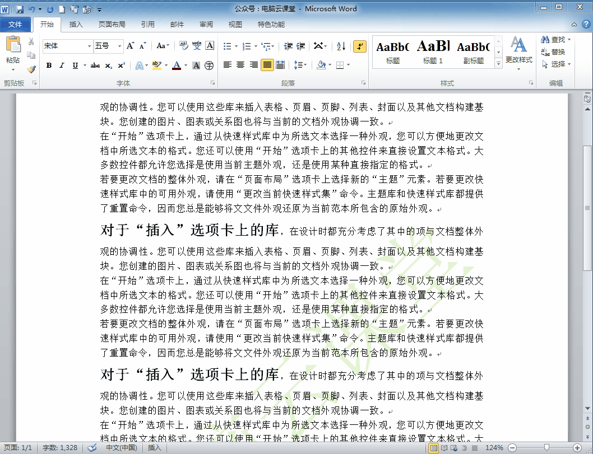Toggle Justify alignment
Image resolution: width=593 pixels, height=454 pixels.
[x=267, y=65]
